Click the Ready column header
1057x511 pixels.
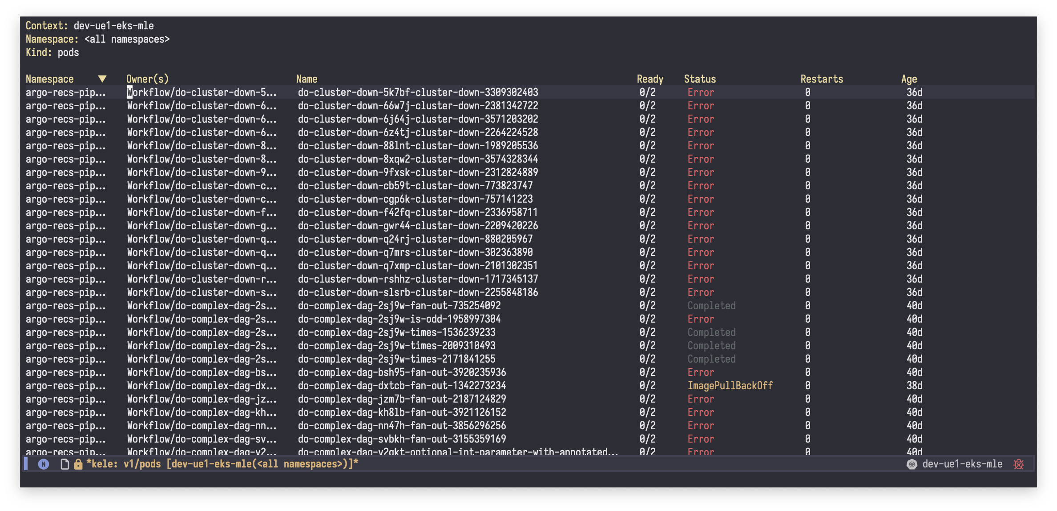(650, 79)
